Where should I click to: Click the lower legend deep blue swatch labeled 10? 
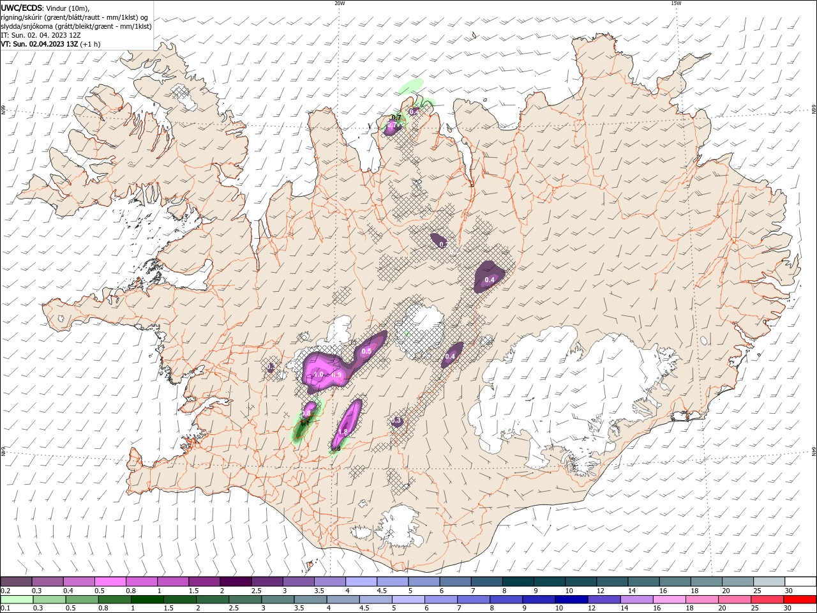tap(571, 600)
